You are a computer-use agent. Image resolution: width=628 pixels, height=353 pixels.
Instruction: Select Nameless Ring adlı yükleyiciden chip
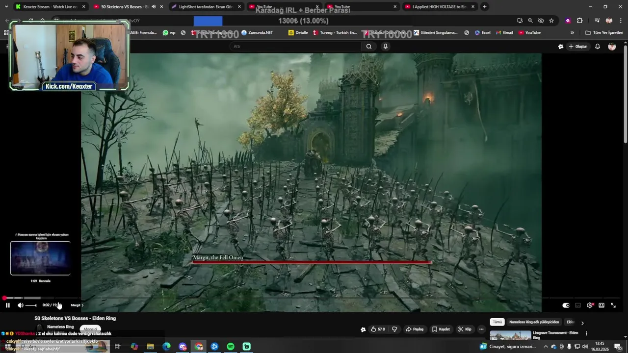coord(534,322)
